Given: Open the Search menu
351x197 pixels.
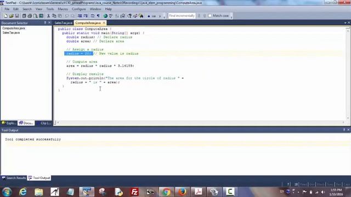Looking at the screenshot, I should 27,9.
